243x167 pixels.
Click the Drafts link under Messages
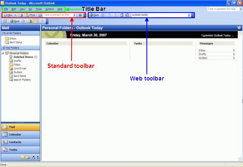202,54
